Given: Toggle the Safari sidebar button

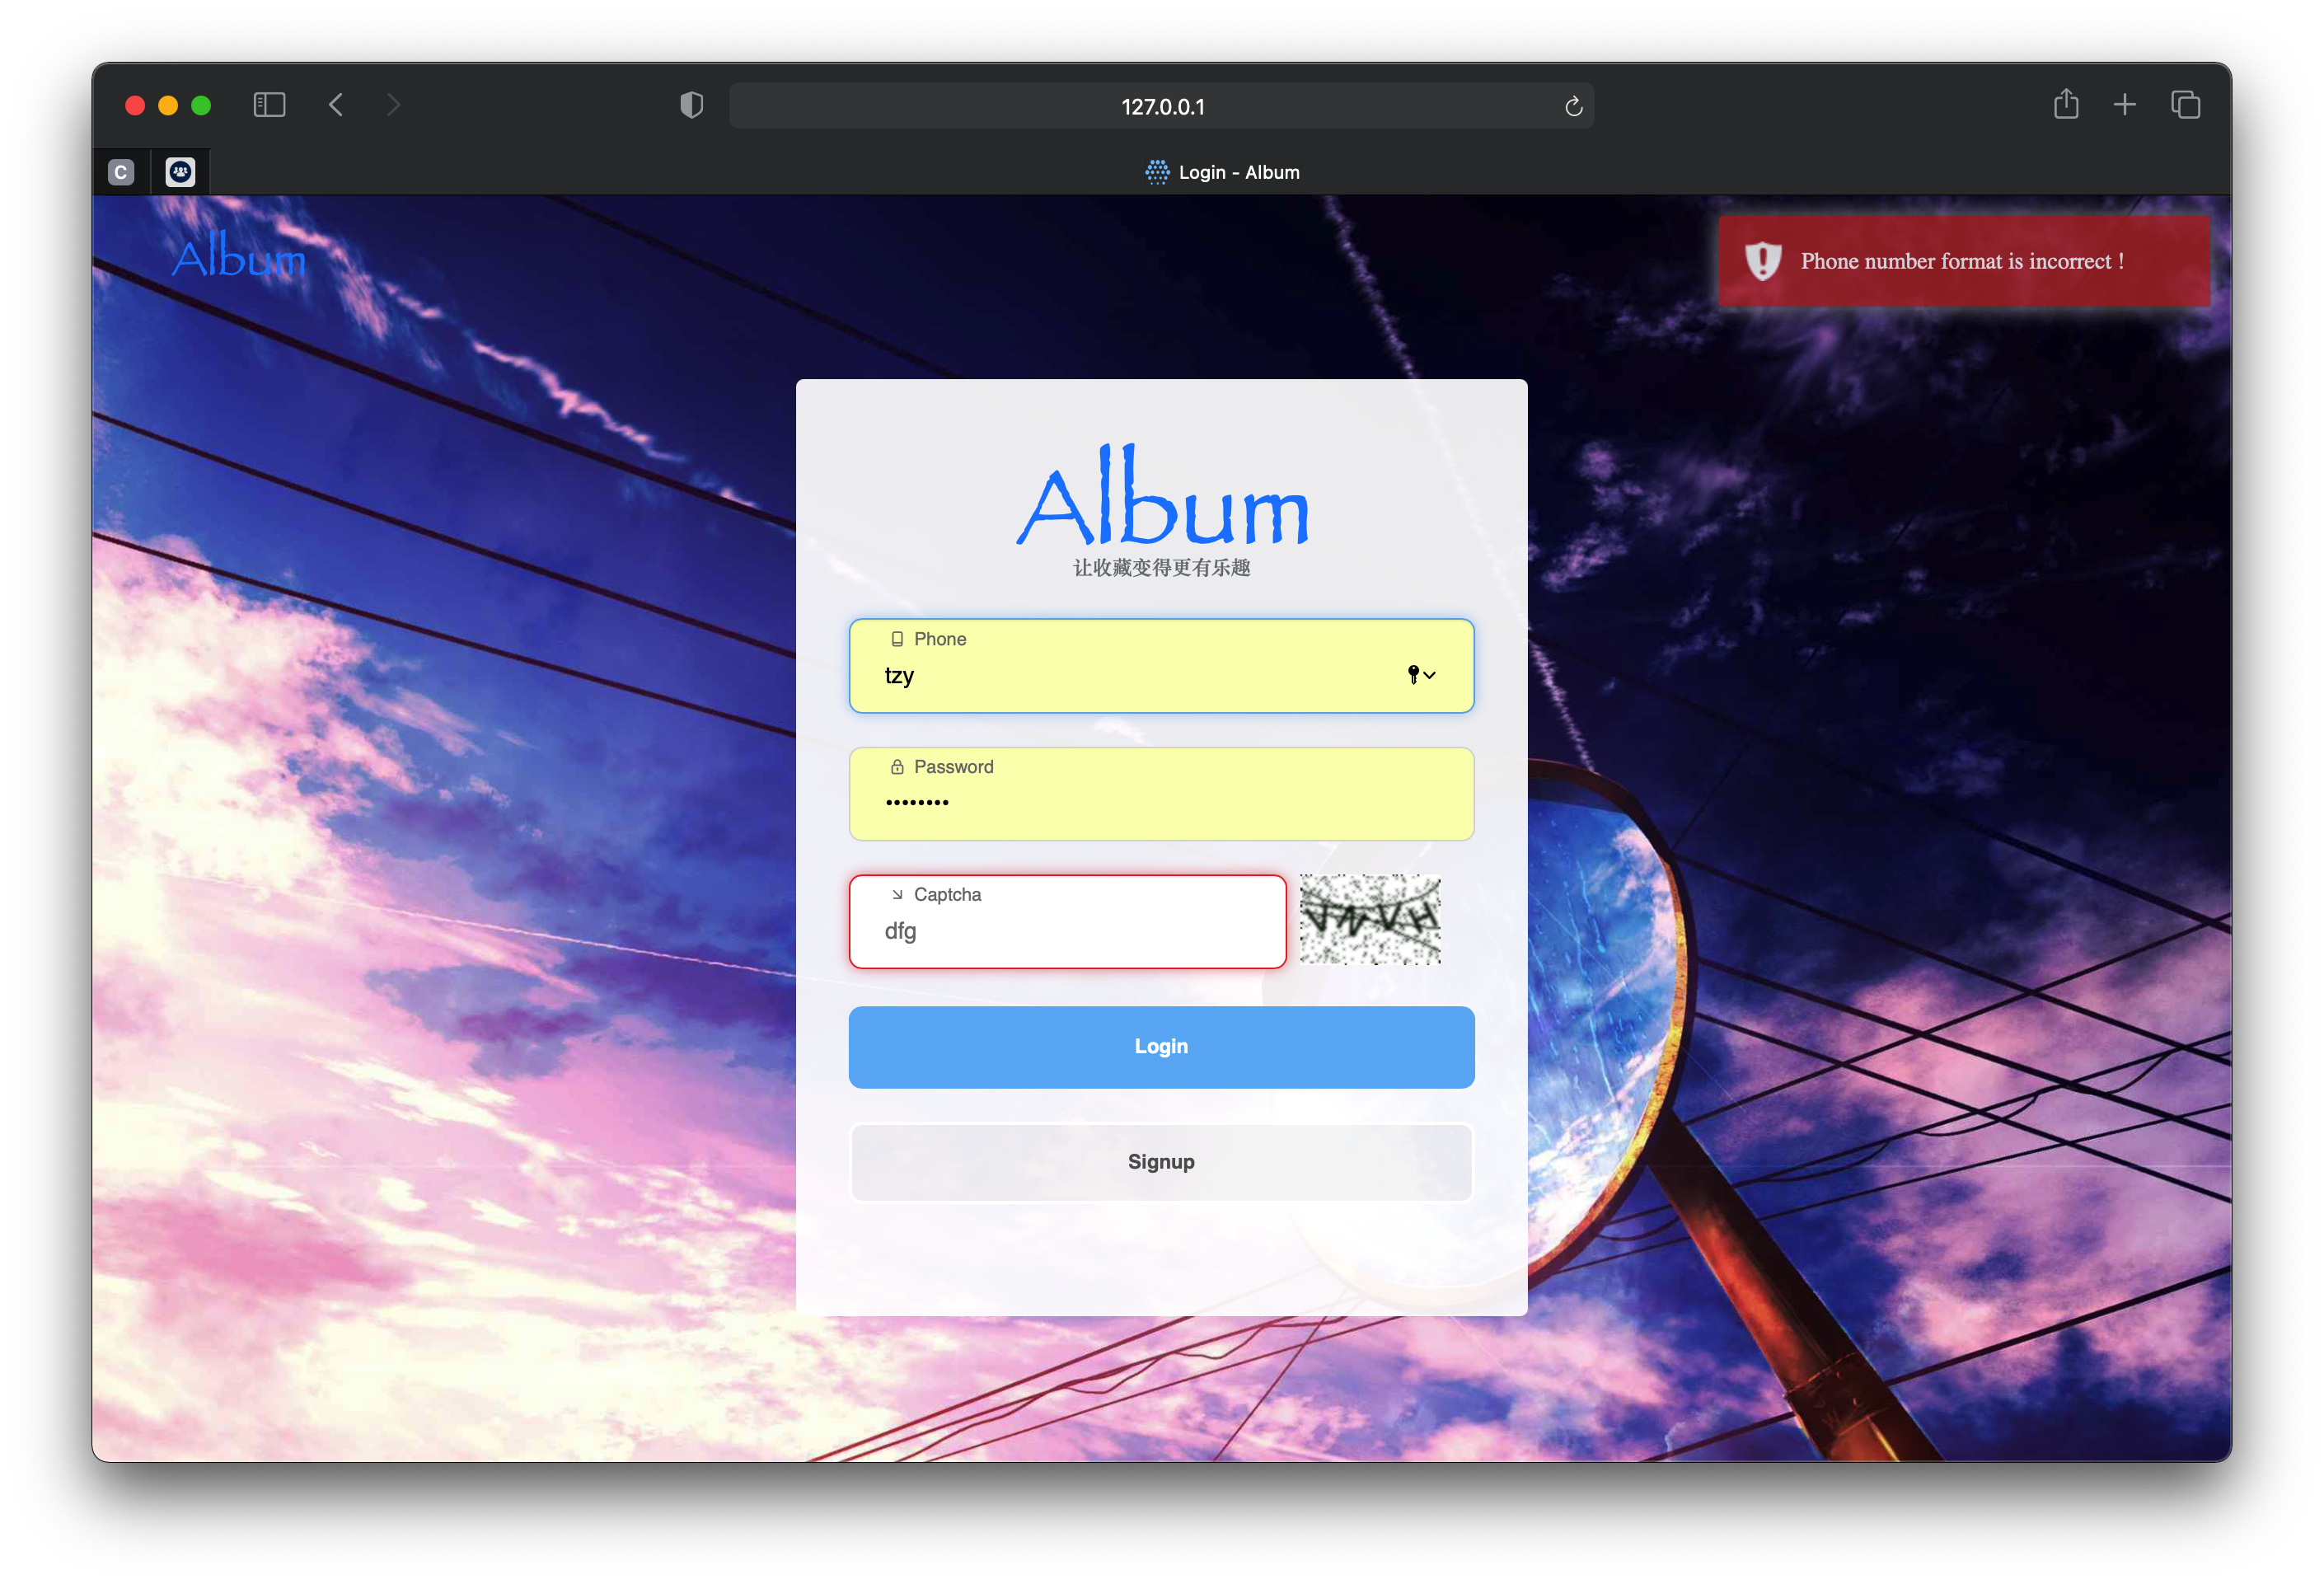Looking at the screenshot, I should coord(269,105).
